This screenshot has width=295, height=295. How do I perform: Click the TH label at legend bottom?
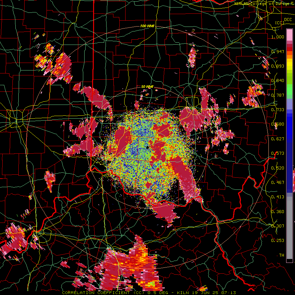point(282,255)
